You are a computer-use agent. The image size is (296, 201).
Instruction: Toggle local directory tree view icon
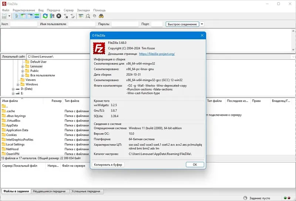coord(23,16)
